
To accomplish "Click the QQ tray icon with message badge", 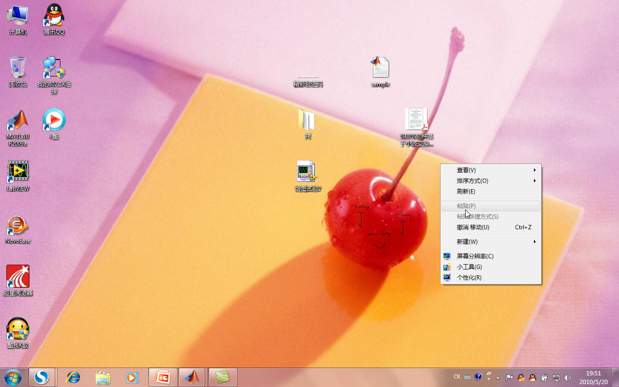I will tap(521, 377).
